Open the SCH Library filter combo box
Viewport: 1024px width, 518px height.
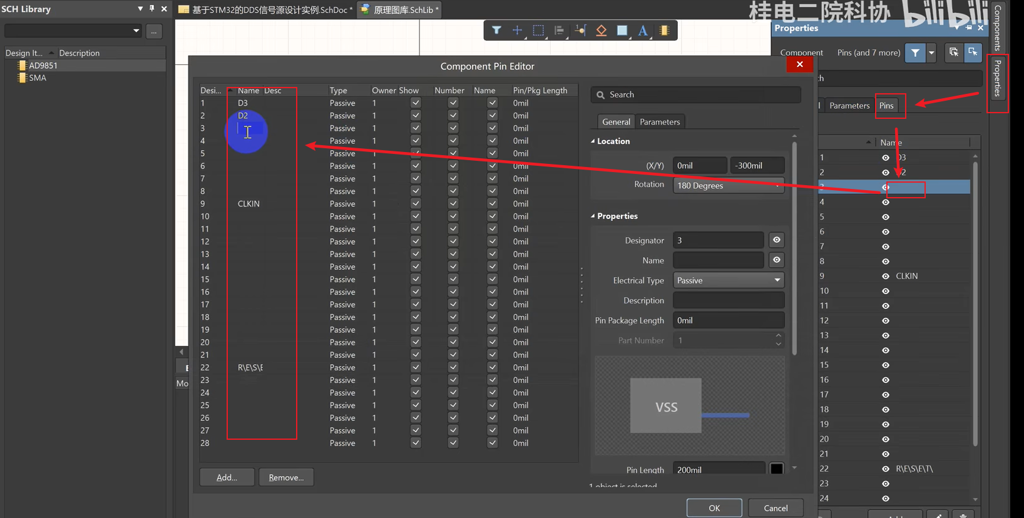73,31
